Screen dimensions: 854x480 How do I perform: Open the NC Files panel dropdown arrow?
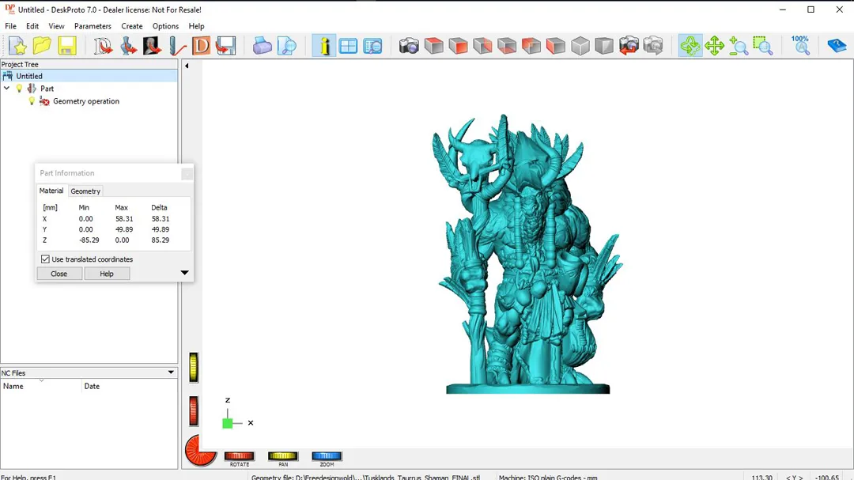tap(171, 372)
